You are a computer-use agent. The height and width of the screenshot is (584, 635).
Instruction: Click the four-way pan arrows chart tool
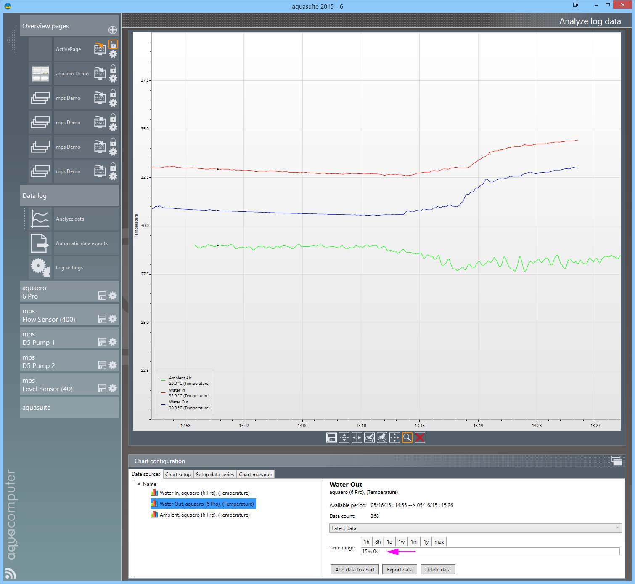click(x=394, y=437)
